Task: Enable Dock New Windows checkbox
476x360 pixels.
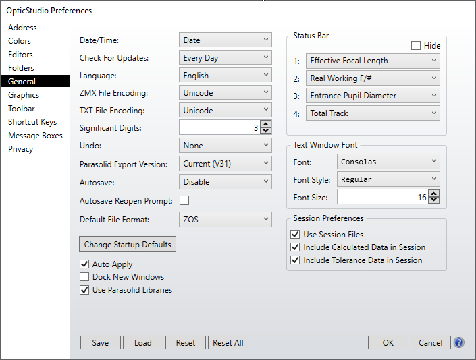Action: [x=84, y=277]
